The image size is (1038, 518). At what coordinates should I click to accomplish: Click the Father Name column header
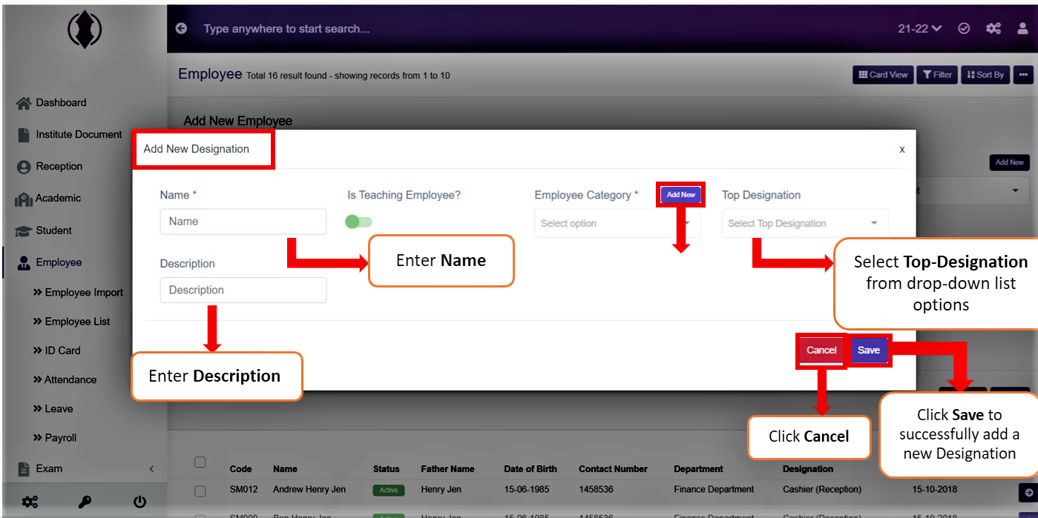click(447, 469)
